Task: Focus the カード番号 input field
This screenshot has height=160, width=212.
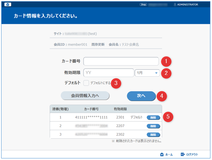Action: (x=121, y=61)
